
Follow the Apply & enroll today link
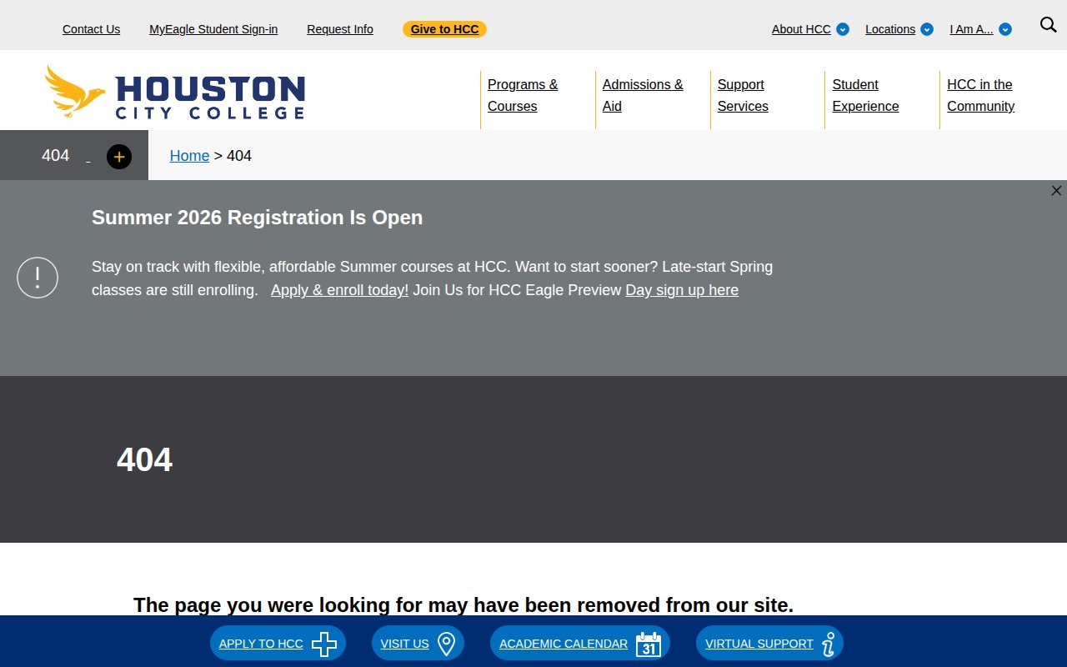coord(339,290)
